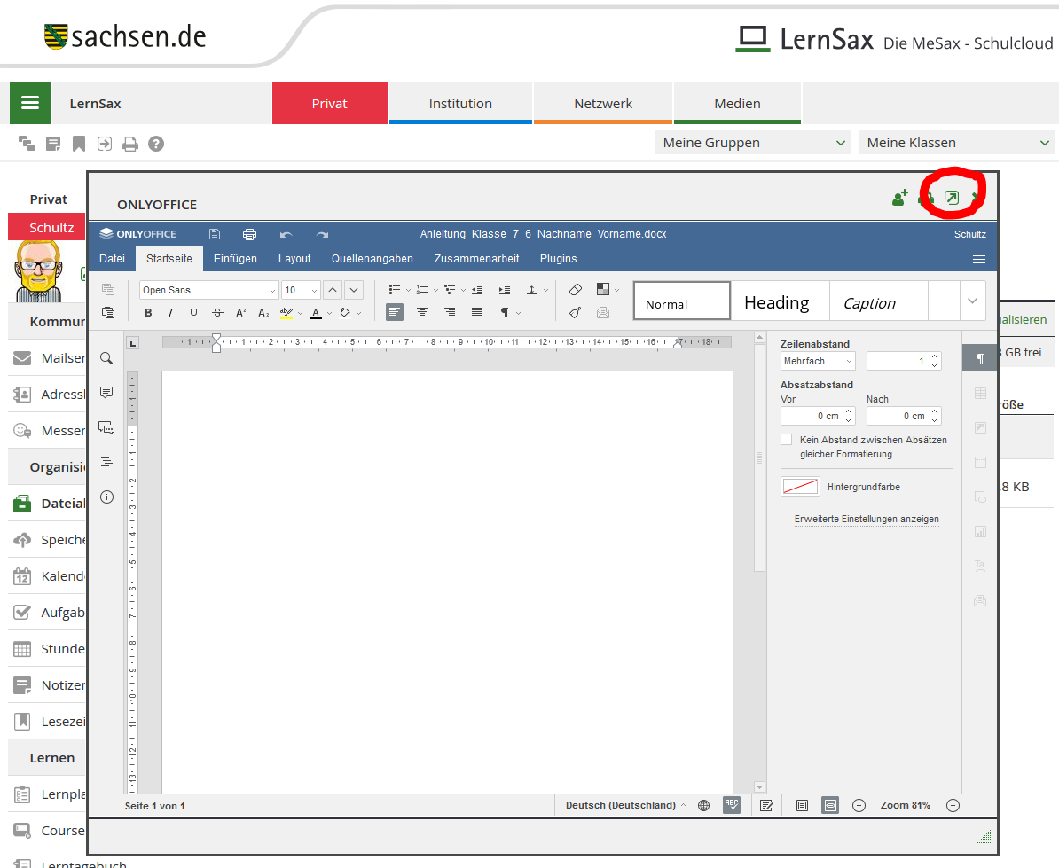Enable no spacing between same-format paragraphs

click(787, 440)
